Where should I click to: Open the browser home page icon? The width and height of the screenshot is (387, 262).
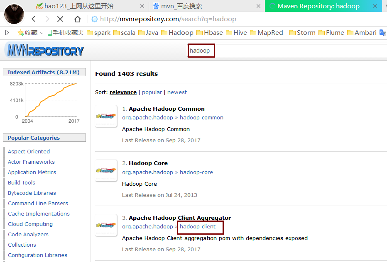[x=78, y=19]
